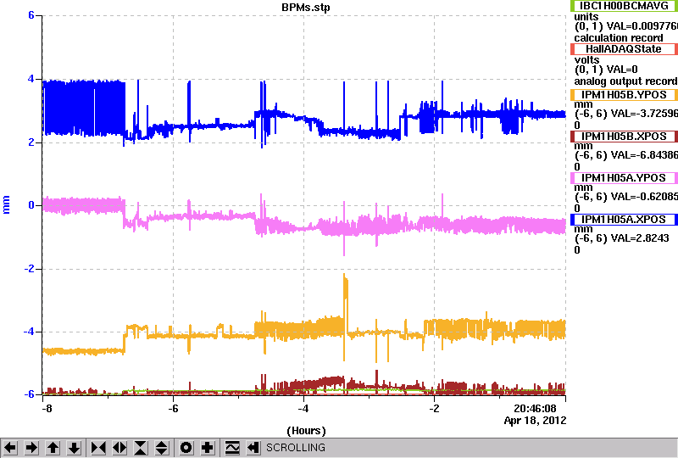Select the IPM1H05B.YPOS orange legend box

point(624,95)
